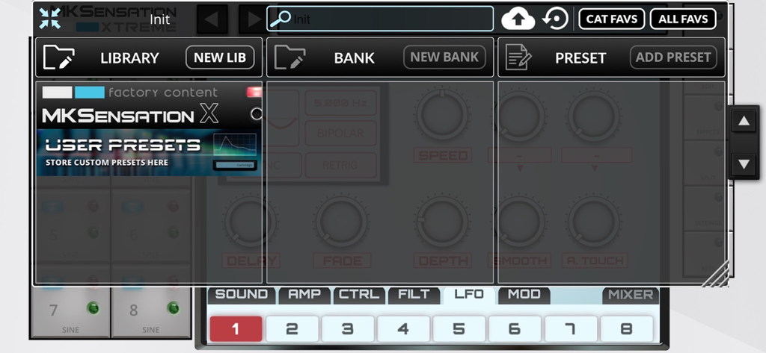Click the NEW BANK button
The image size is (766, 353).
coord(444,57)
